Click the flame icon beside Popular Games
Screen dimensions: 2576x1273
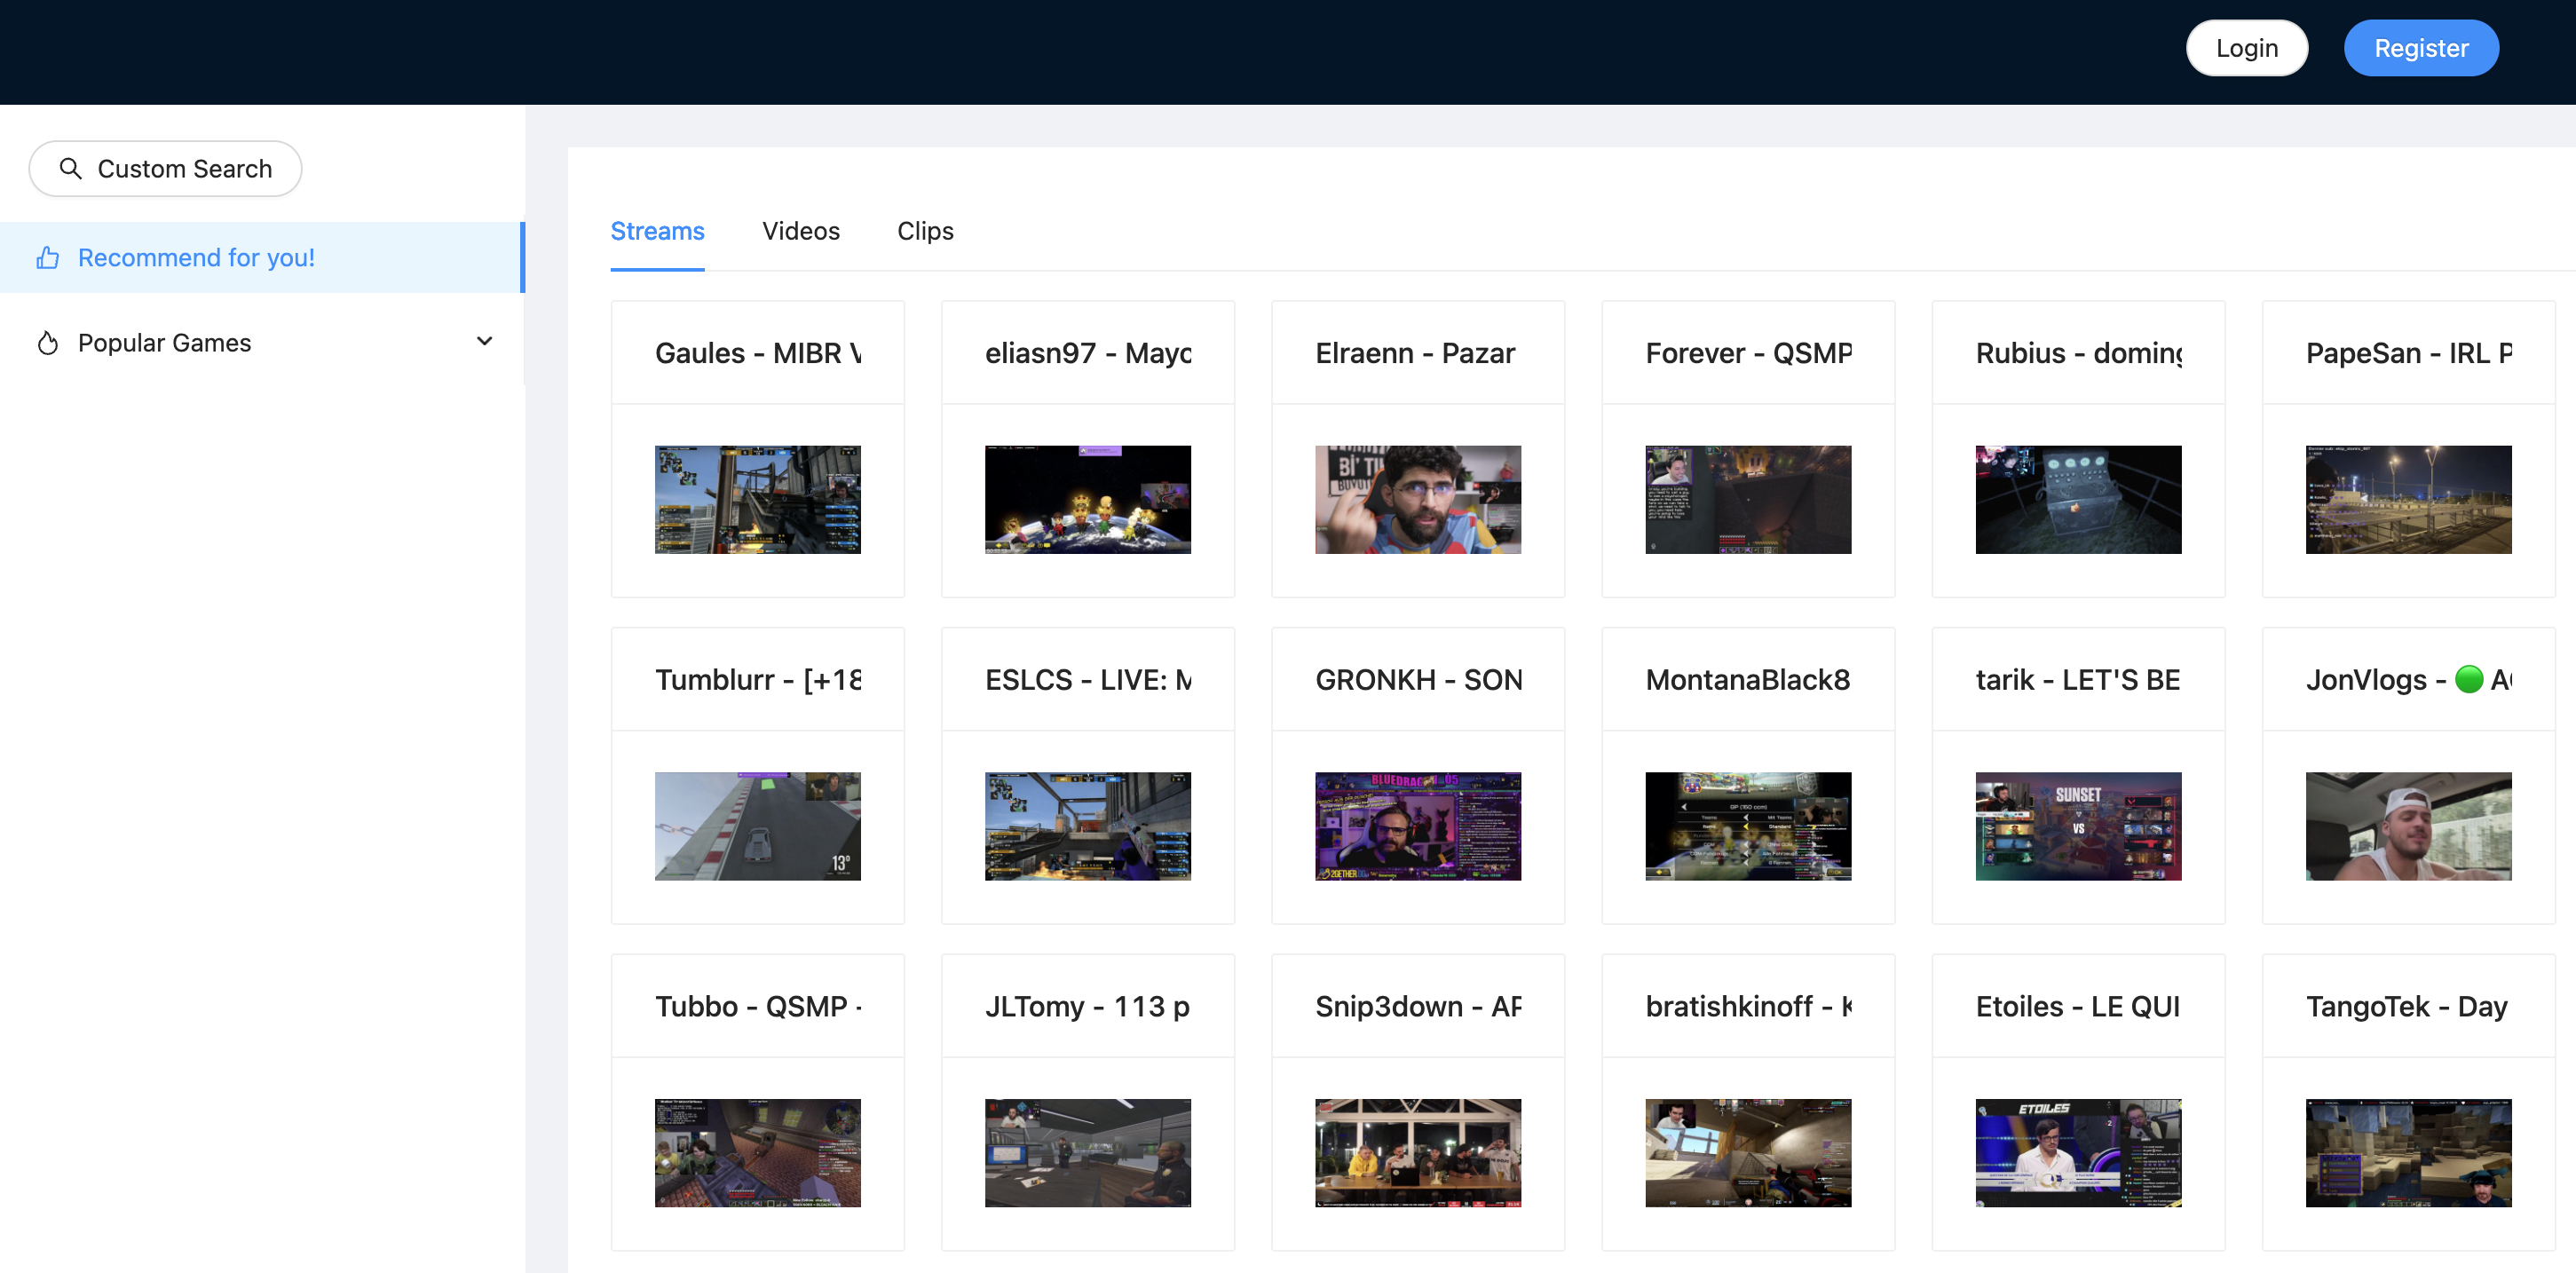(47, 342)
